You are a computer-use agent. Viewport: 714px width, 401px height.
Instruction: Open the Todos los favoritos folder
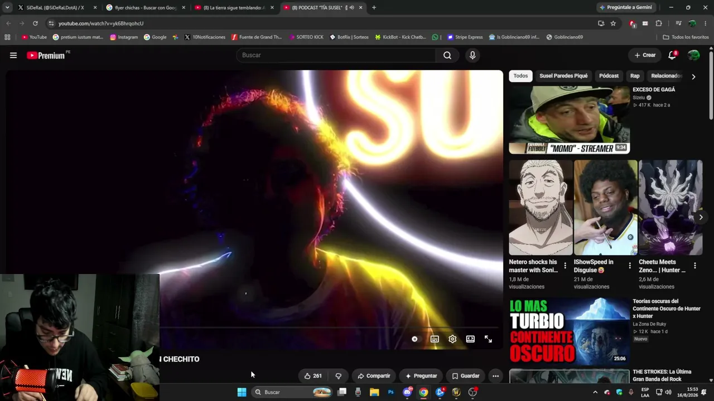tap(686, 37)
